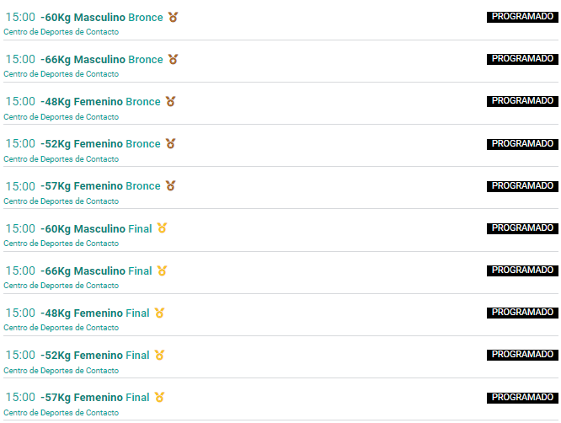This screenshot has height=423, width=561.
Task: Click gold medal icon for -60Kg Masculino Final
Action: (x=162, y=228)
